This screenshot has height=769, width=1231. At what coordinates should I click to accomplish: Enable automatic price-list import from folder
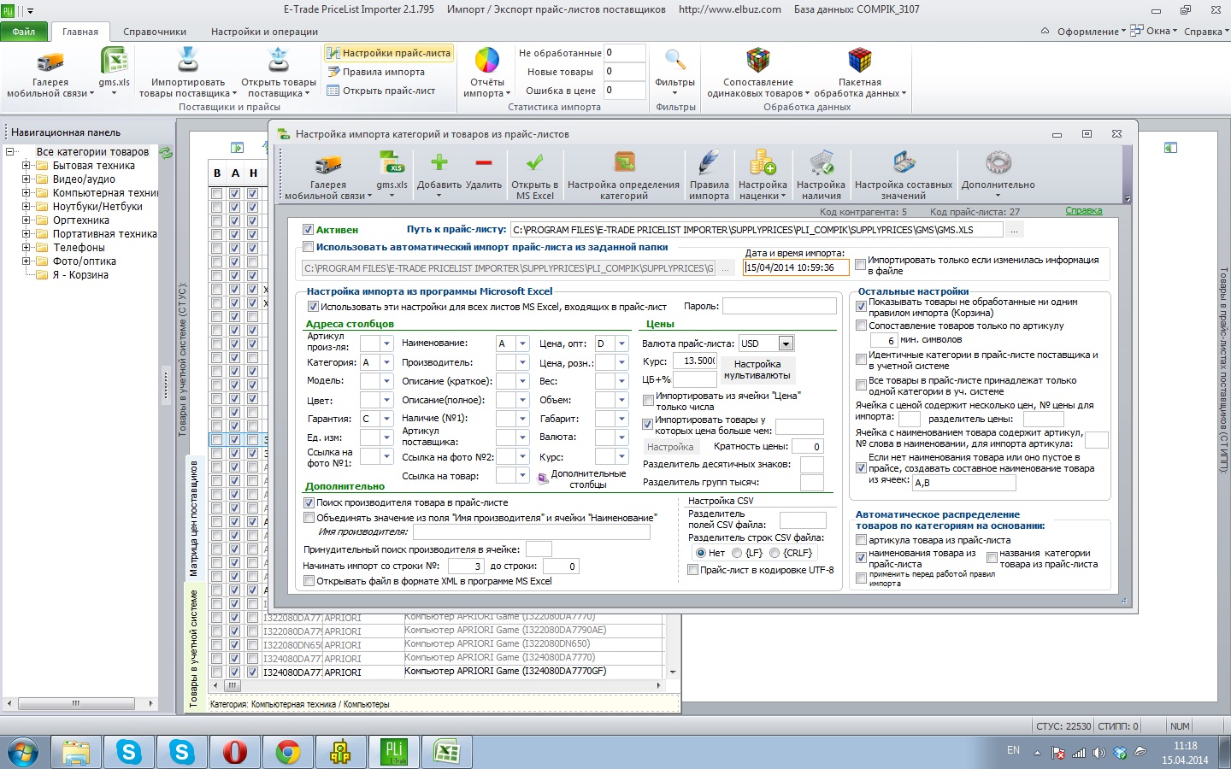click(x=308, y=247)
